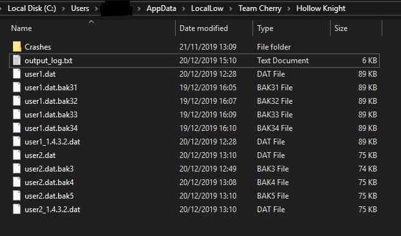The width and height of the screenshot is (401, 236).
Task: Select the user1.dat file name
Action: pyautogui.click(x=40, y=74)
